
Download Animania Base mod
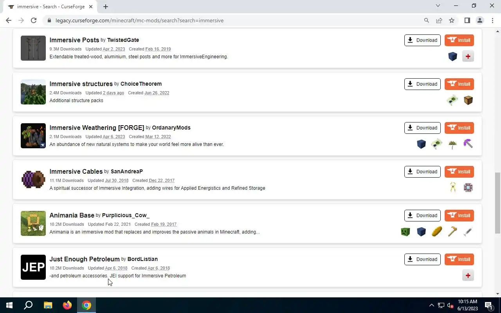(x=422, y=216)
